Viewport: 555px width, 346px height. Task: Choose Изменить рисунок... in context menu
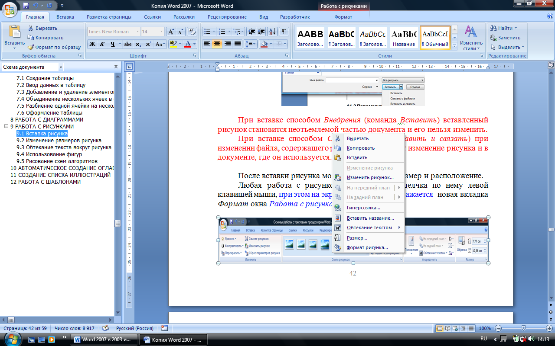[368, 177]
